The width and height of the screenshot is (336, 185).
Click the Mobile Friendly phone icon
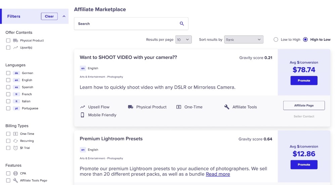[x=82, y=115]
